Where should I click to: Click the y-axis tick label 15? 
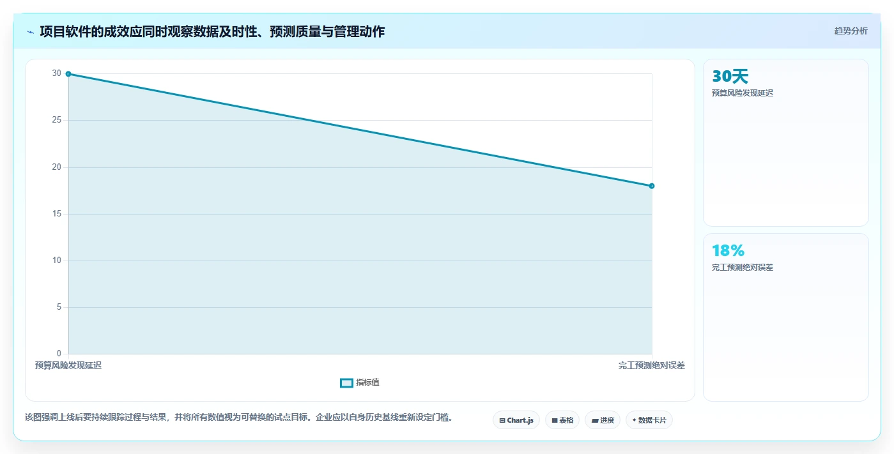tap(57, 214)
